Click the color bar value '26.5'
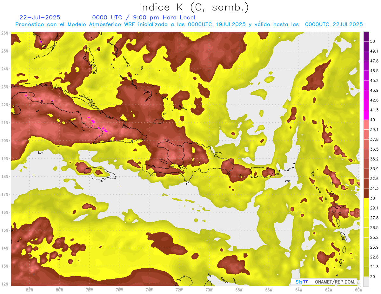 tap(374, 228)
